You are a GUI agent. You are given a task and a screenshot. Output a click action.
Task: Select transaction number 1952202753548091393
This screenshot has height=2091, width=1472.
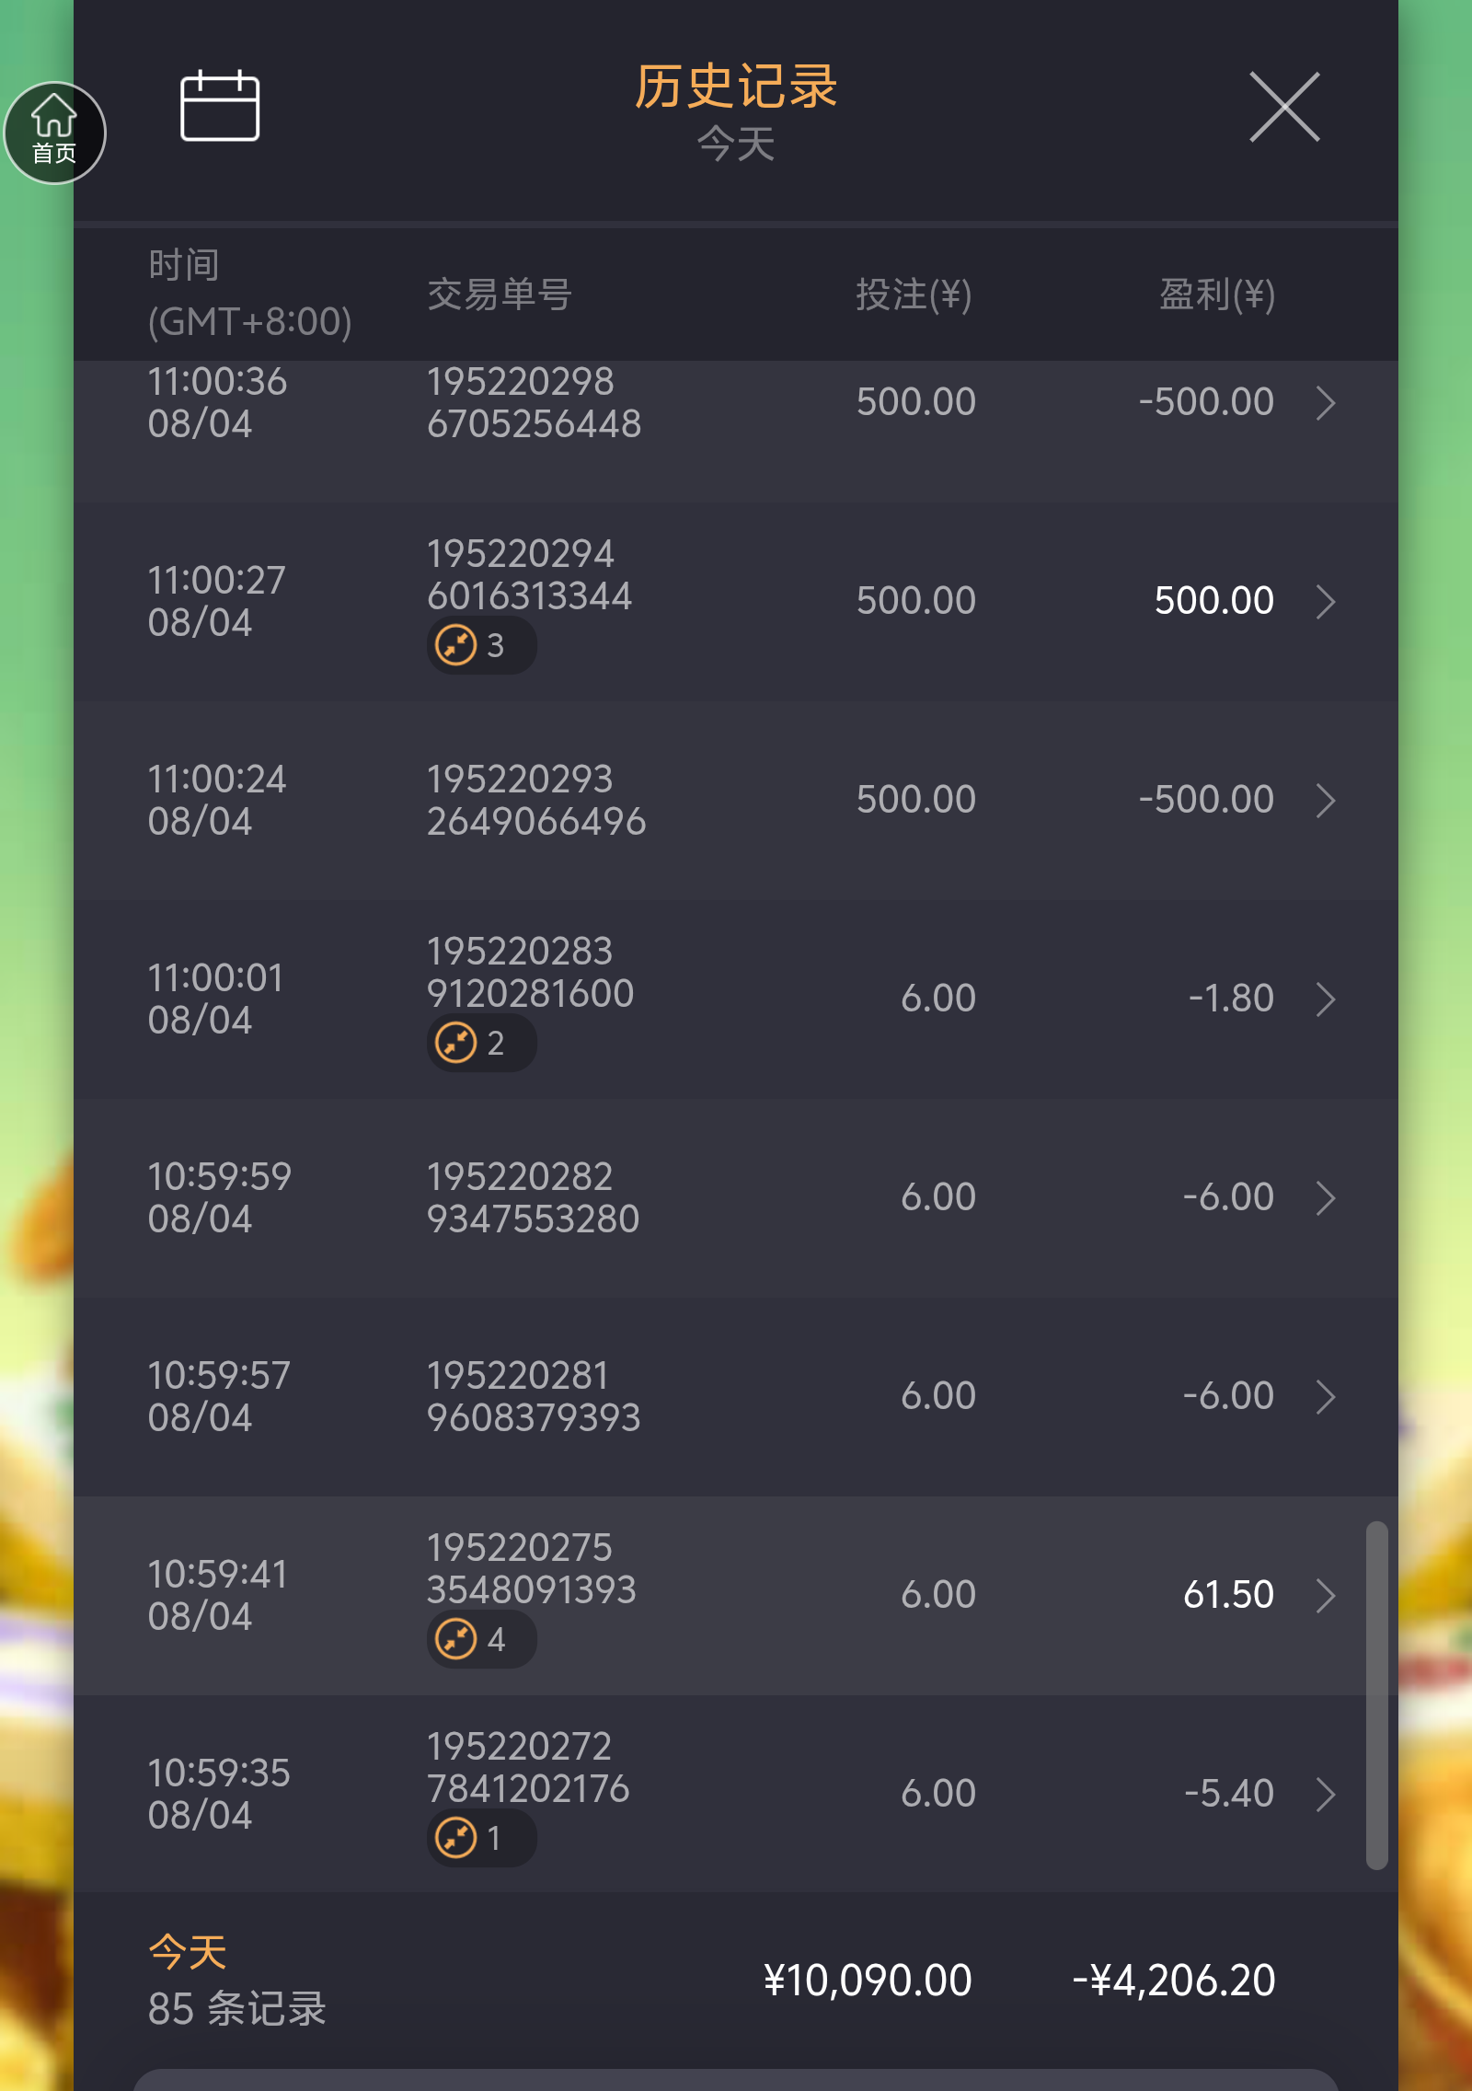pos(531,1569)
